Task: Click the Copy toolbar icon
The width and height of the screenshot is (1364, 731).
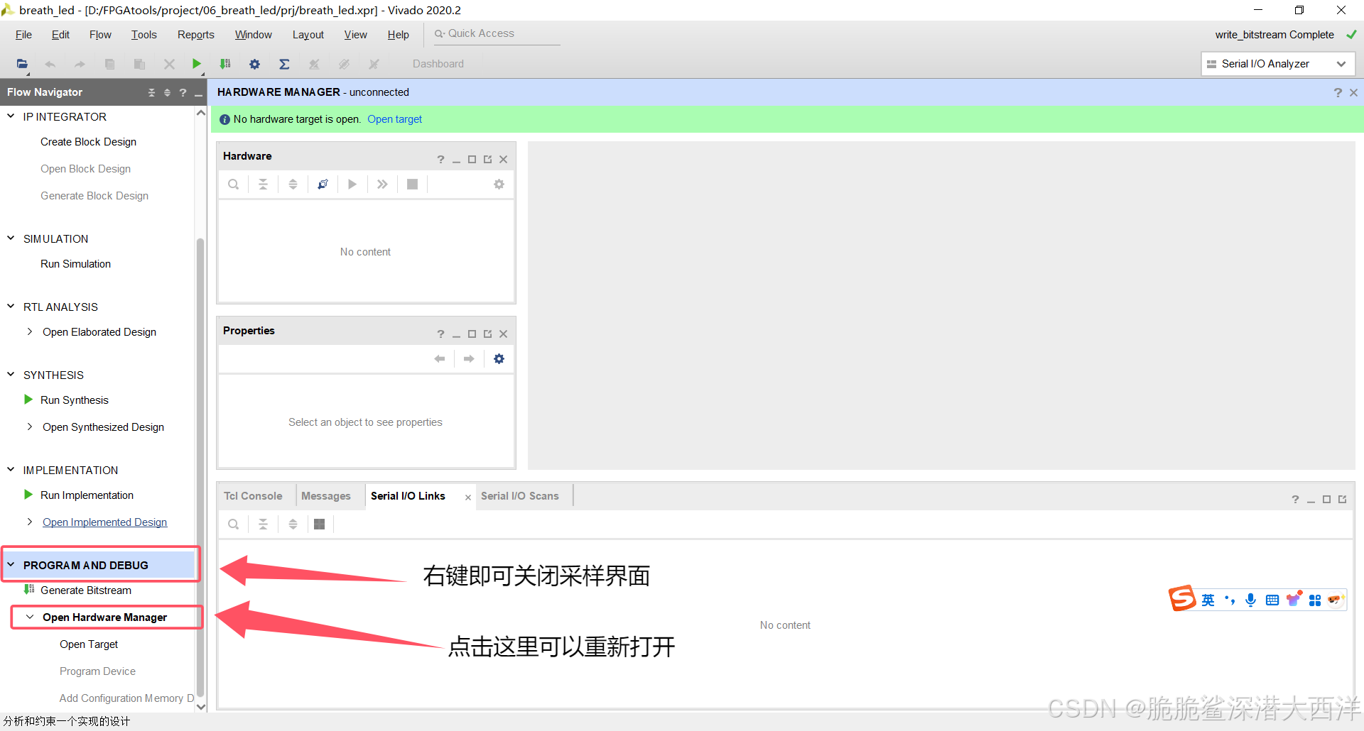Action: coord(109,64)
